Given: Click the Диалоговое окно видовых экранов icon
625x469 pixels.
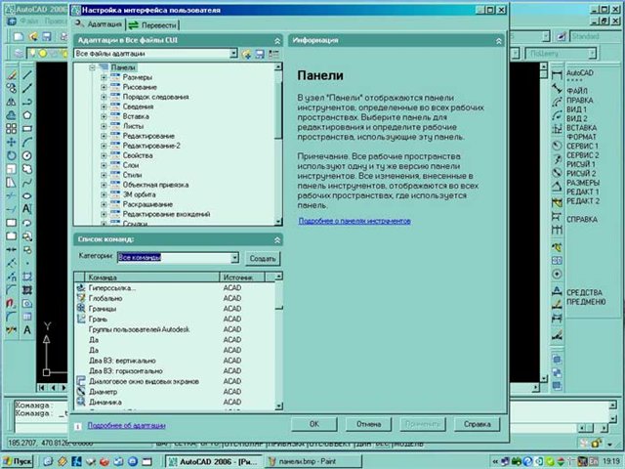Looking at the screenshot, I should 80,381.
